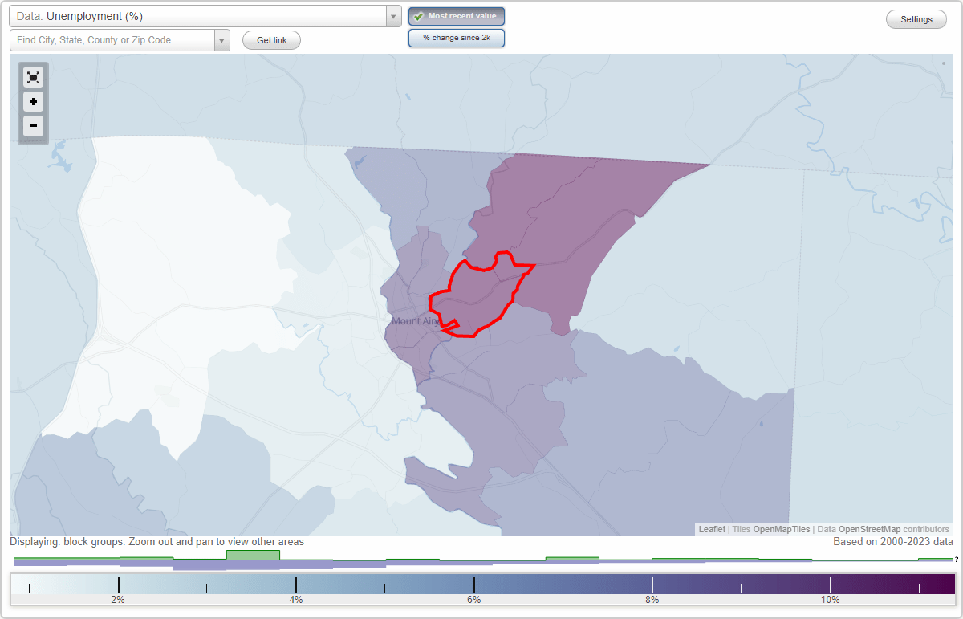
Task: Enable the % change since 2k option
Action: click(456, 37)
